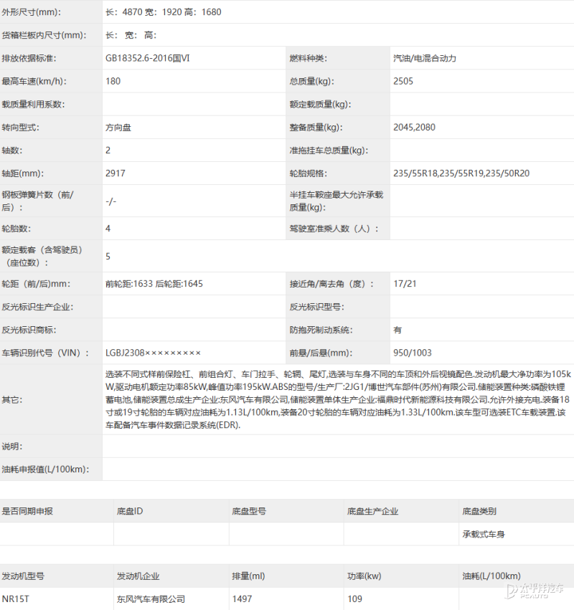Viewport: 574px width, 610px height.
Task: Select the leaf spring value -/-
Action: coord(110,201)
